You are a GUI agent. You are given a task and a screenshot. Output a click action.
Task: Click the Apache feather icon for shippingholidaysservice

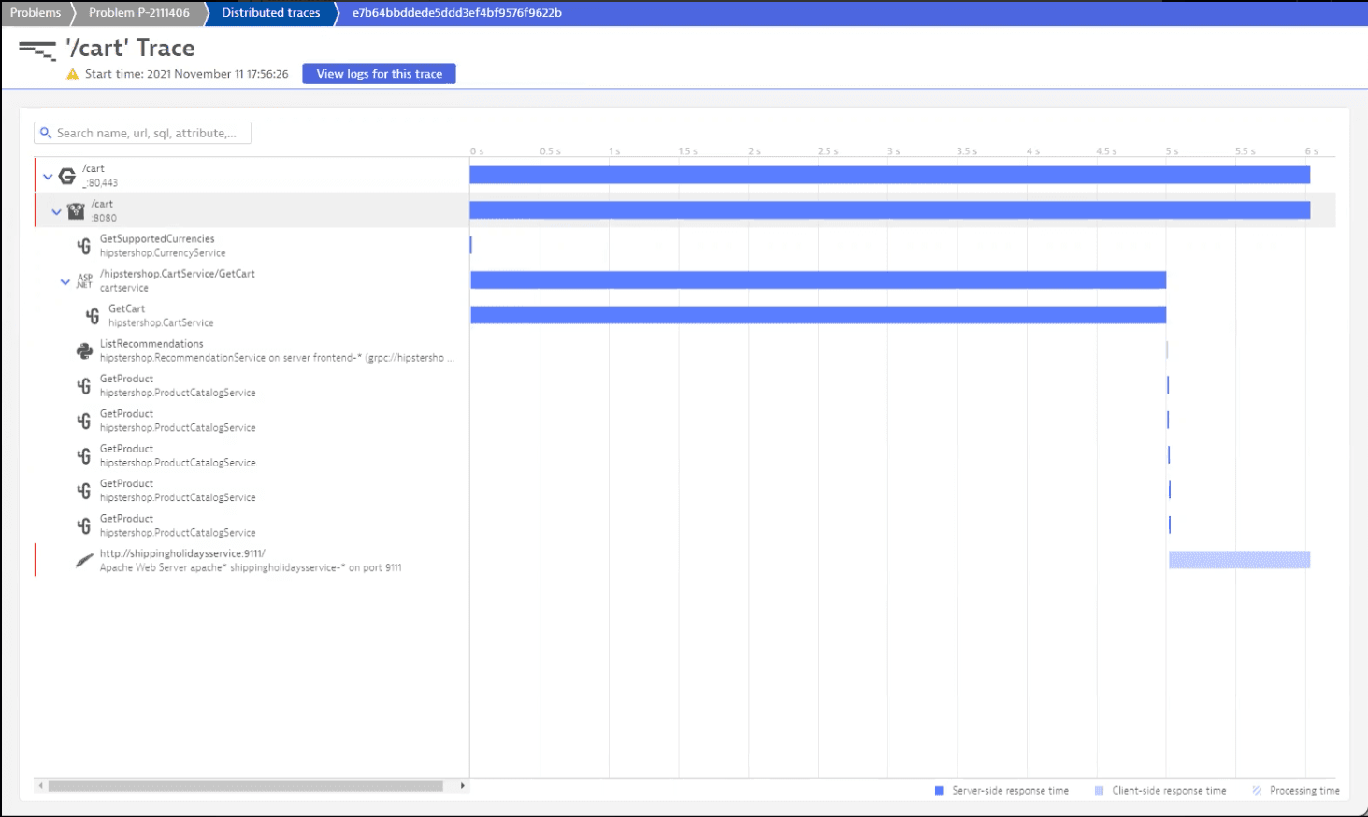click(84, 561)
